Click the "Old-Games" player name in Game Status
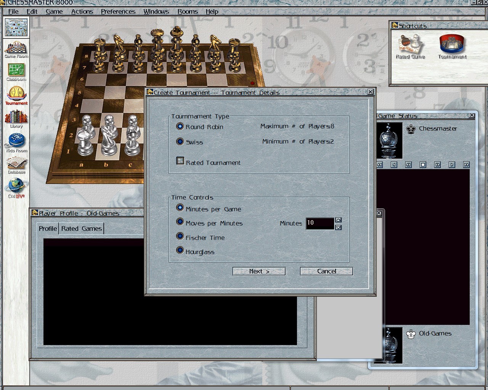 coord(435,334)
